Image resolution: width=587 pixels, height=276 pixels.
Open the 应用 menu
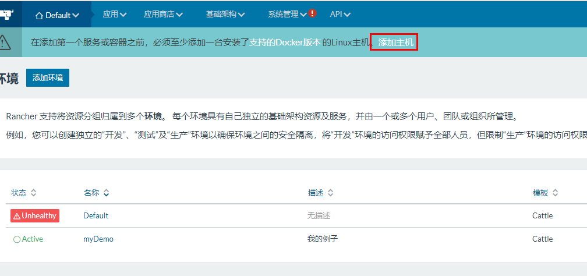click(x=115, y=14)
